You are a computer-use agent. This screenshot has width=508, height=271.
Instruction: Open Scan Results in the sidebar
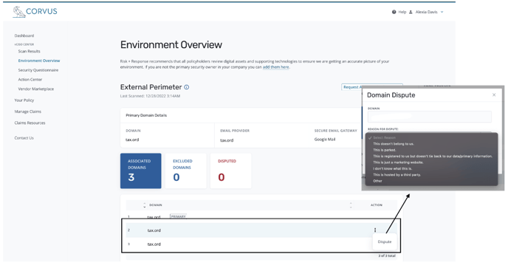pos(29,51)
